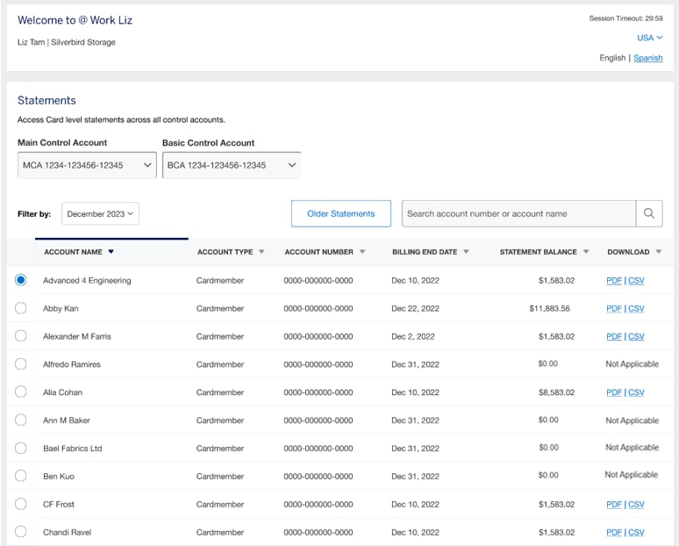Switch language to Spanish
This screenshot has width=679, height=546.
(x=648, y=58)
